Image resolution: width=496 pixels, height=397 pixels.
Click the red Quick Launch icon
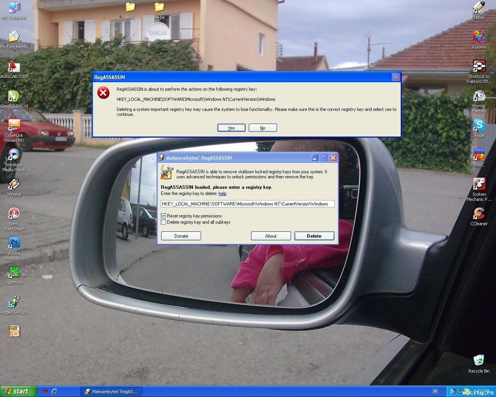pyautogui.click(x=45, y=392)
